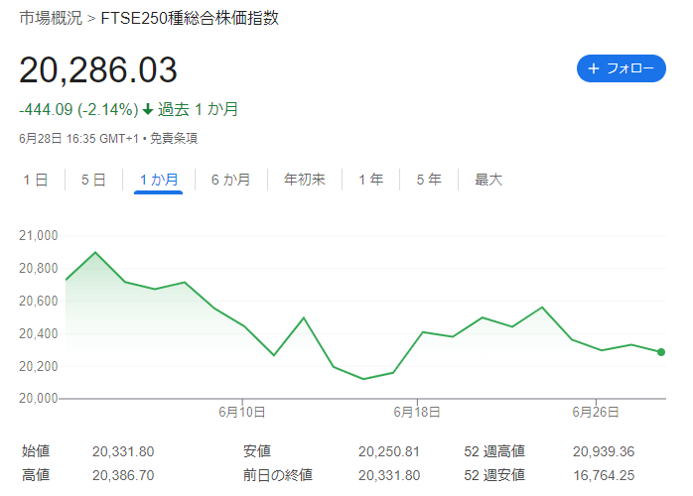This screenshot has height=496, width=693.
Task: Select the 1日 range tab
Action: pyautogui.click(x=36, y=180)
